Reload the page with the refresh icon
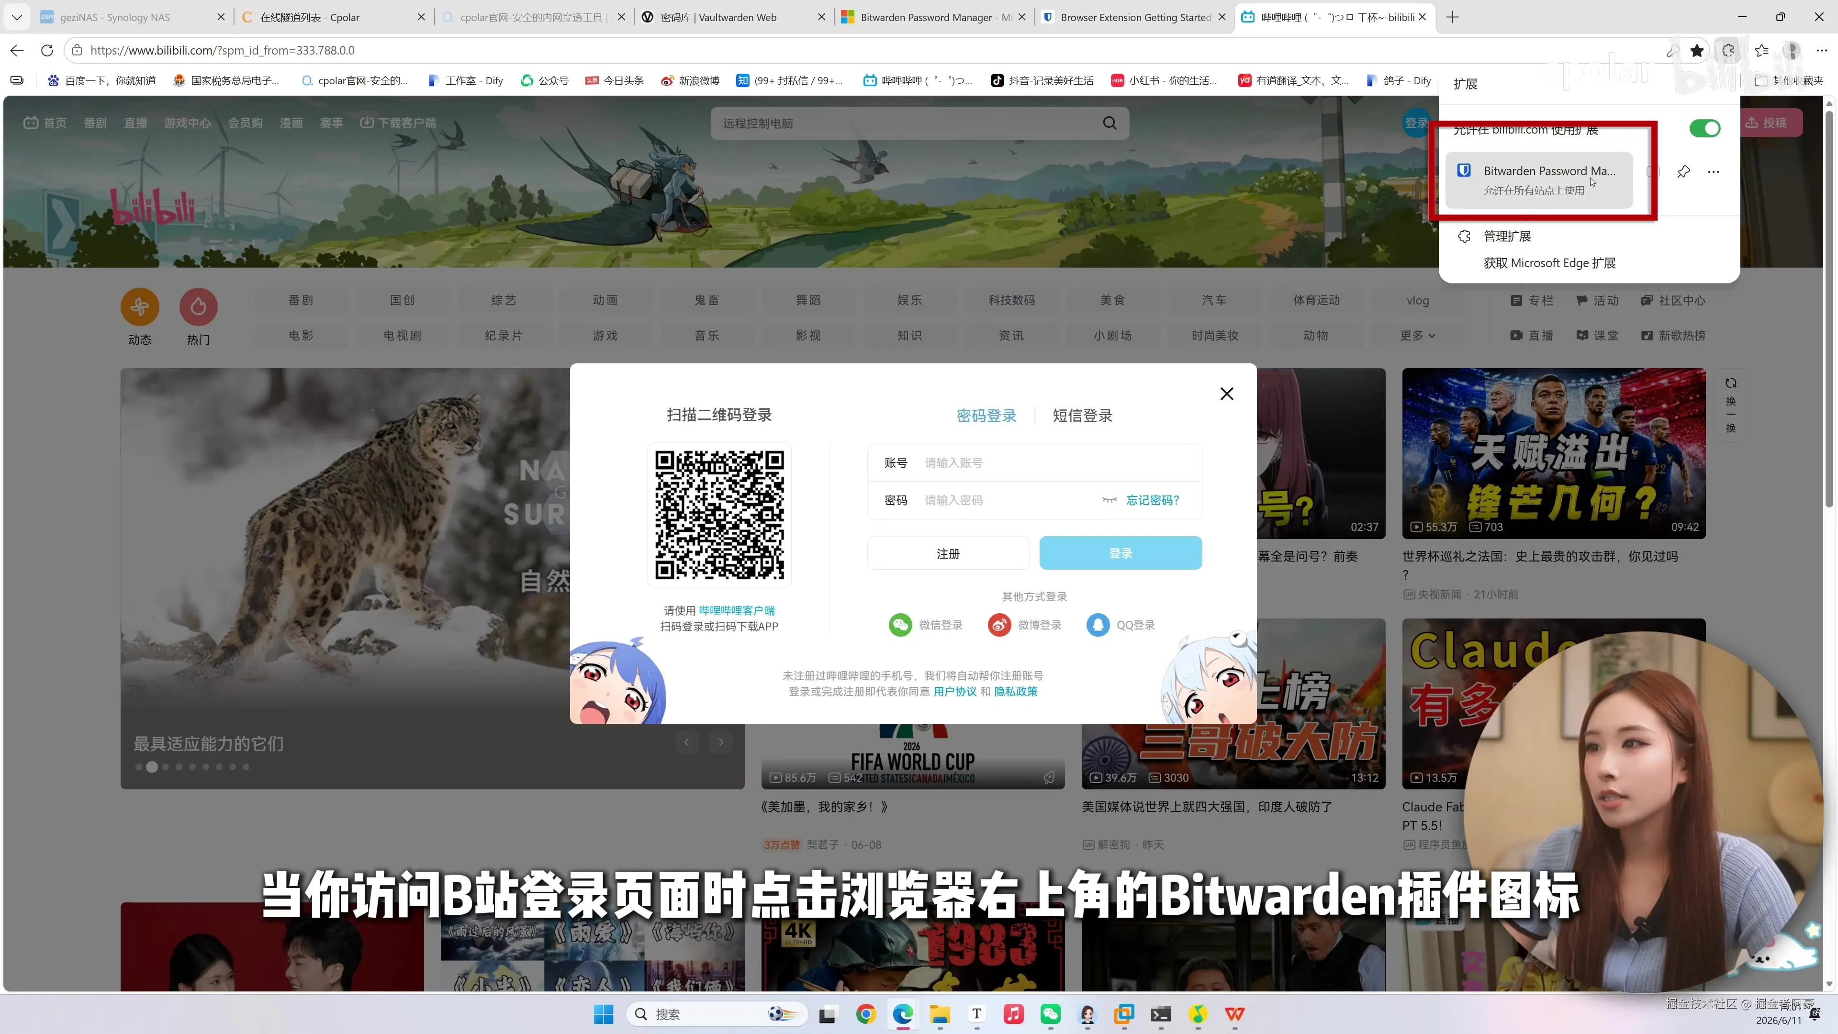The width and height of the screenshot is (1838, 1034). pos(47,51)
